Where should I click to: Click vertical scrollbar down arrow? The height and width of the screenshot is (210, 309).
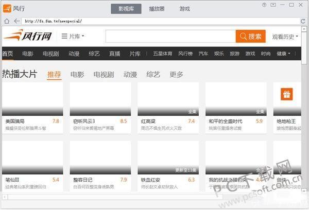pos(304,190)
